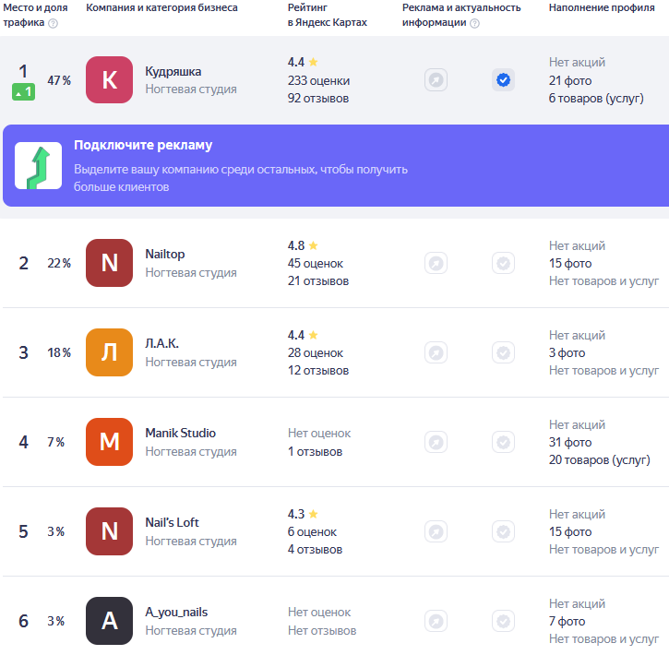This screenshot has height=655, width=669.
Task: Click the advertising arrow icon in Nailtop row
Action: point(436,263)
